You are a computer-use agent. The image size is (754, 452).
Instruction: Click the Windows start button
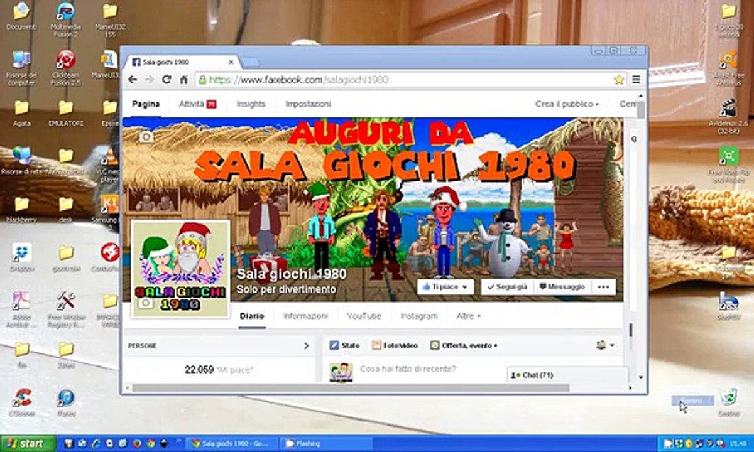(28, 443)
